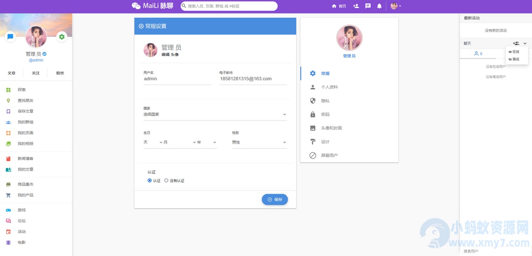This screenshot has height=256, width=532.
Task: Open the 文章 tab on the profile card
Action: click(x=12, y=73)
